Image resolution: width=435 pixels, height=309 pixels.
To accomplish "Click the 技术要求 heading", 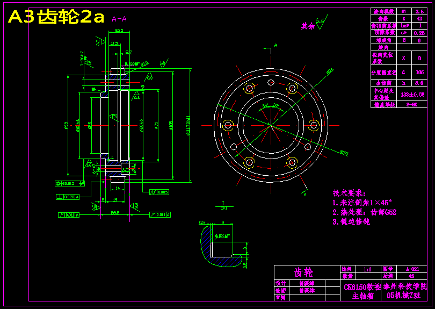I will [349, 193].
